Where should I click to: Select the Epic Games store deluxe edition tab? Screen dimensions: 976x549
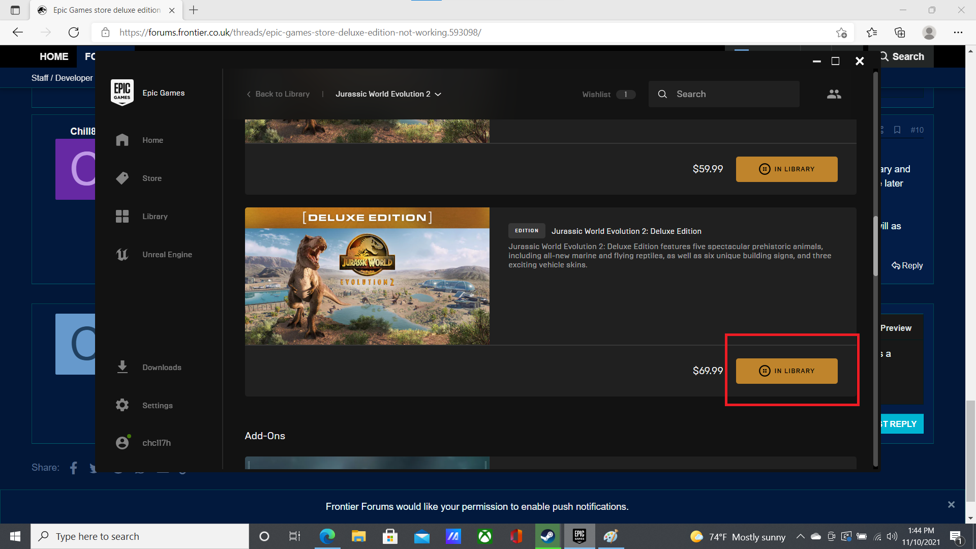tap(107, 10)
